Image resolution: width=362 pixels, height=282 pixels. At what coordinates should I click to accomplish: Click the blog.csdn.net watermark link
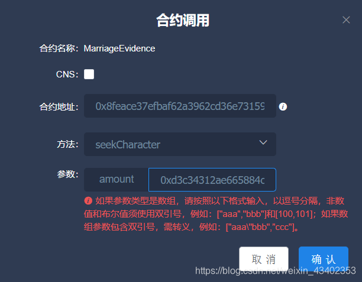(x=276, y=270)
